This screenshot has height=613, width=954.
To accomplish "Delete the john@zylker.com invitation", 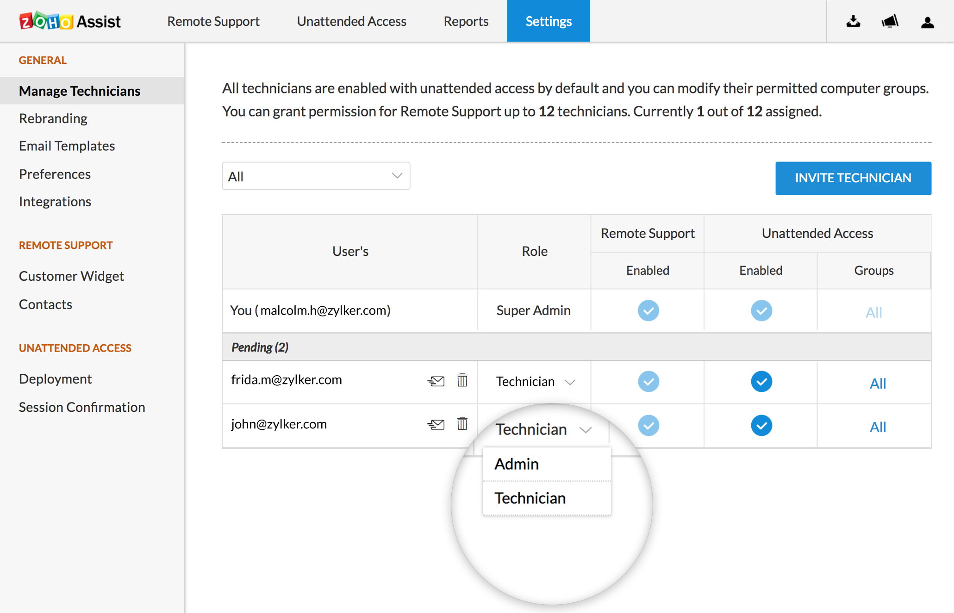I will tap(462, 424).
